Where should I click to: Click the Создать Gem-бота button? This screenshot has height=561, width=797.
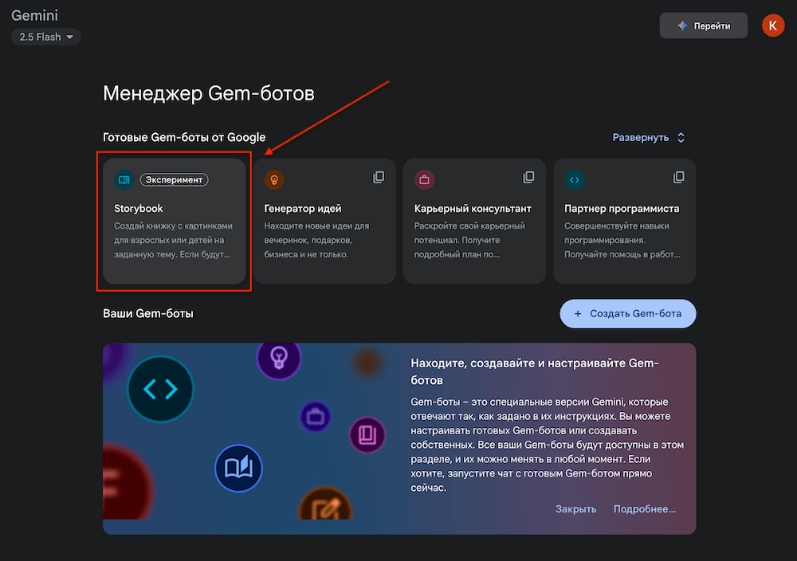coord(628,313)
